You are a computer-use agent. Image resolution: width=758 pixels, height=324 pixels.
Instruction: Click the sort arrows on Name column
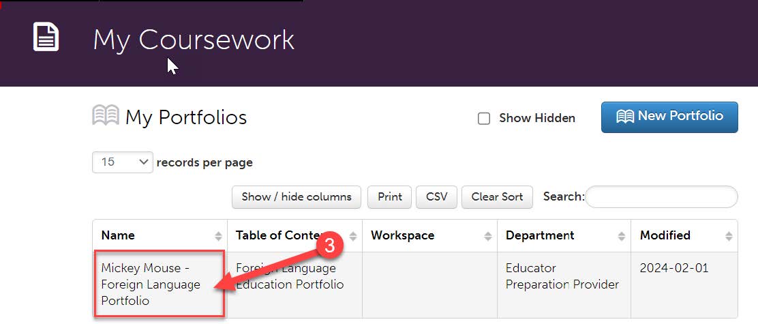coord(219,236)
